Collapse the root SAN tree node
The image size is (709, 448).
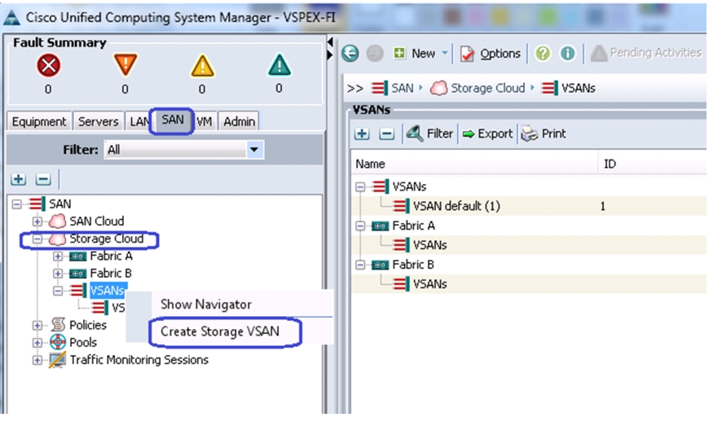pos(17,204)
